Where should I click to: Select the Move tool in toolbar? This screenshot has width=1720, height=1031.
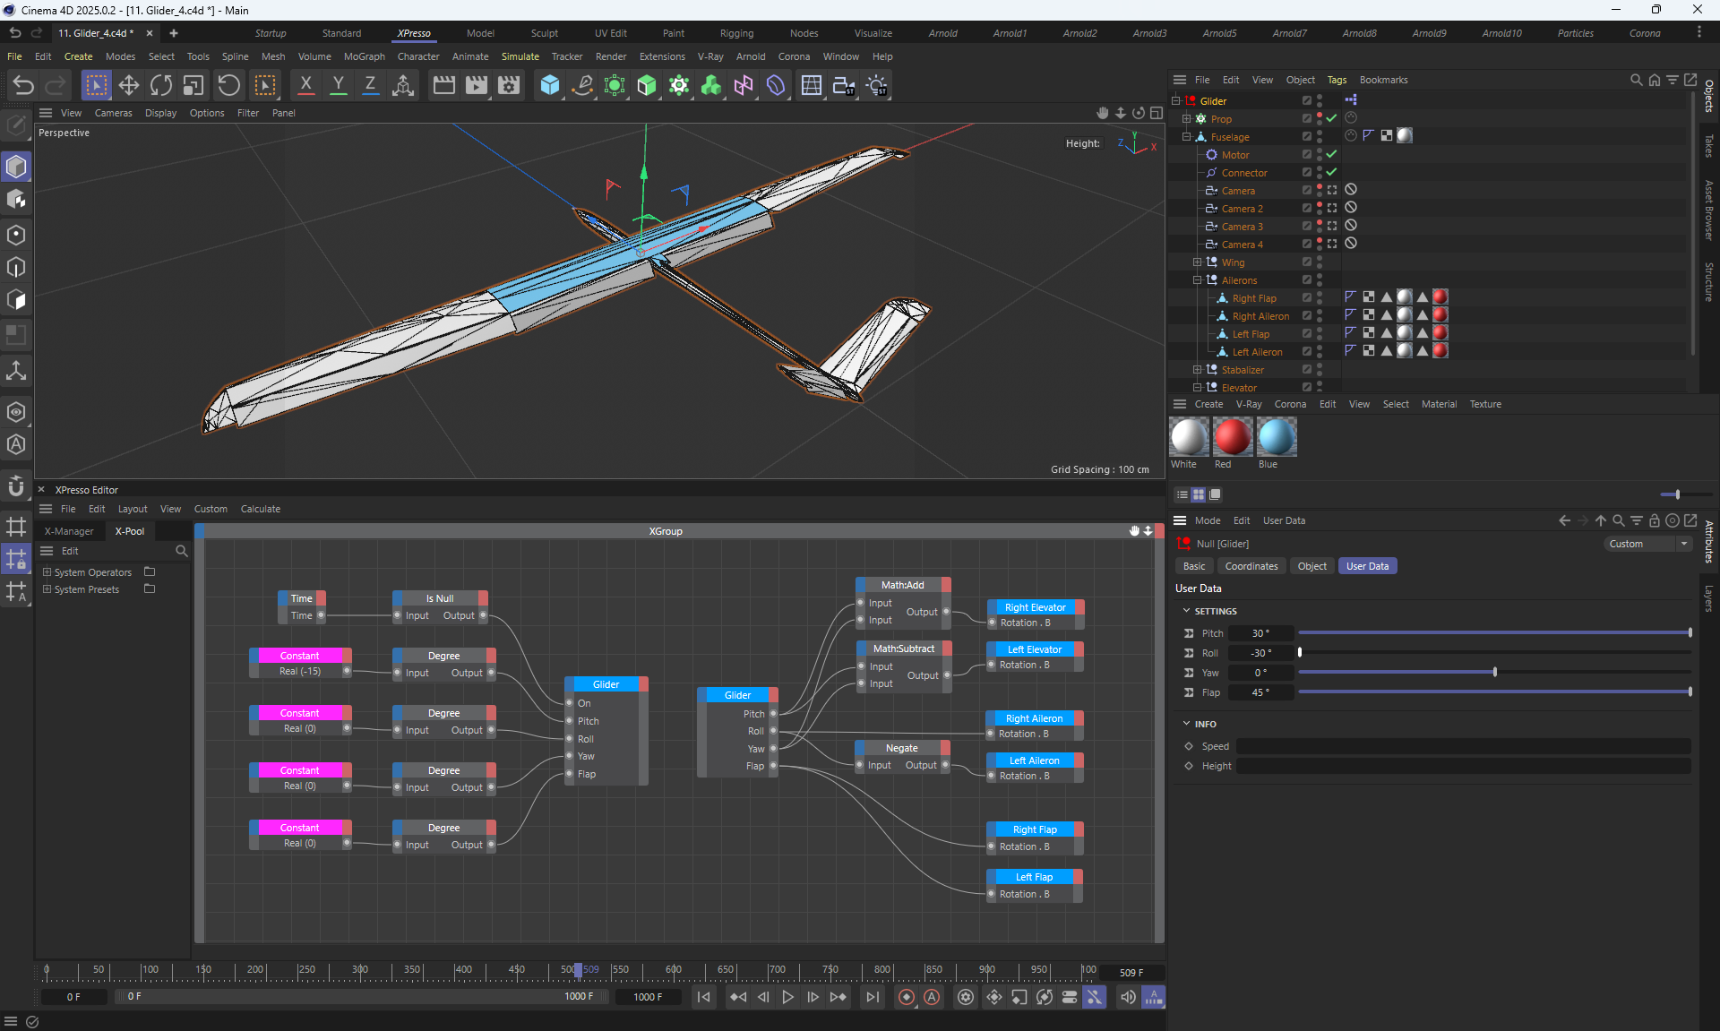tap(129, 85)
